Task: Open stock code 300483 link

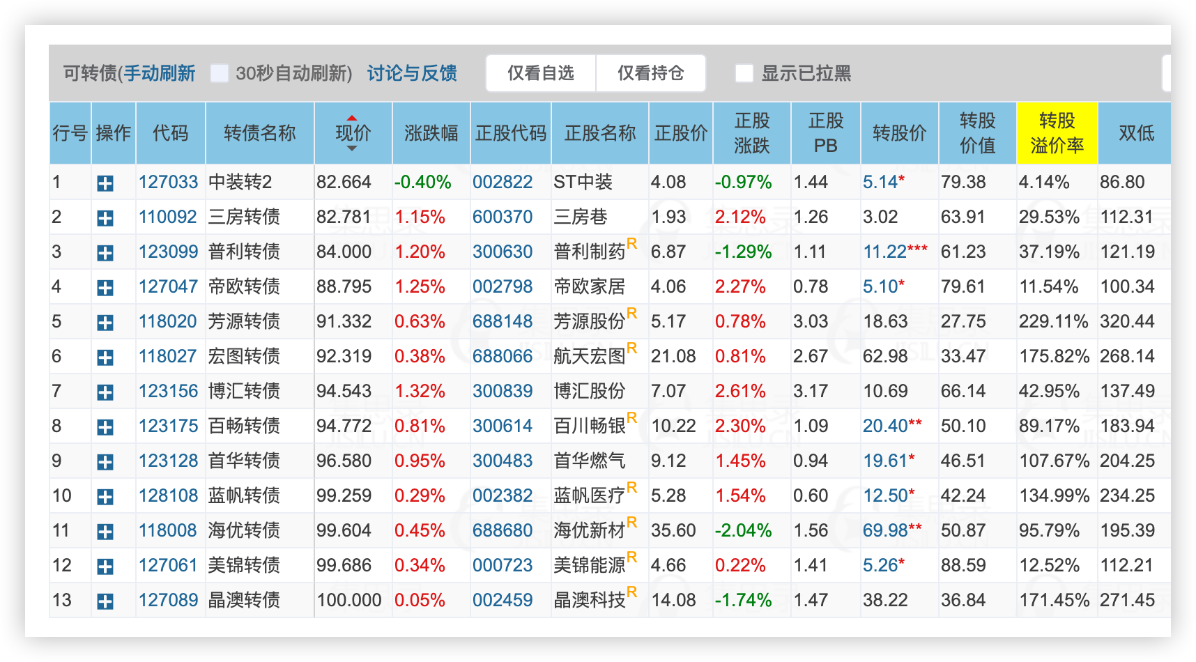Action: tap(503, 461)
